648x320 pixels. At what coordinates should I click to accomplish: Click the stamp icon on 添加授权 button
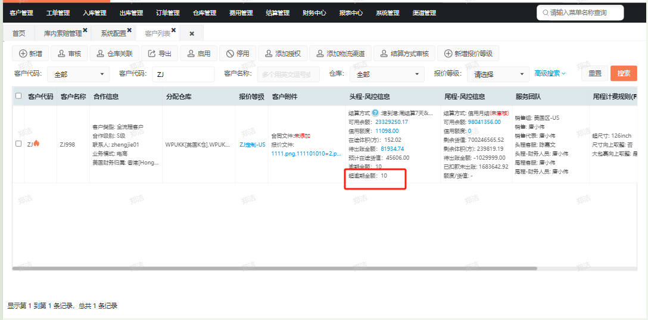tap(268, 54)
